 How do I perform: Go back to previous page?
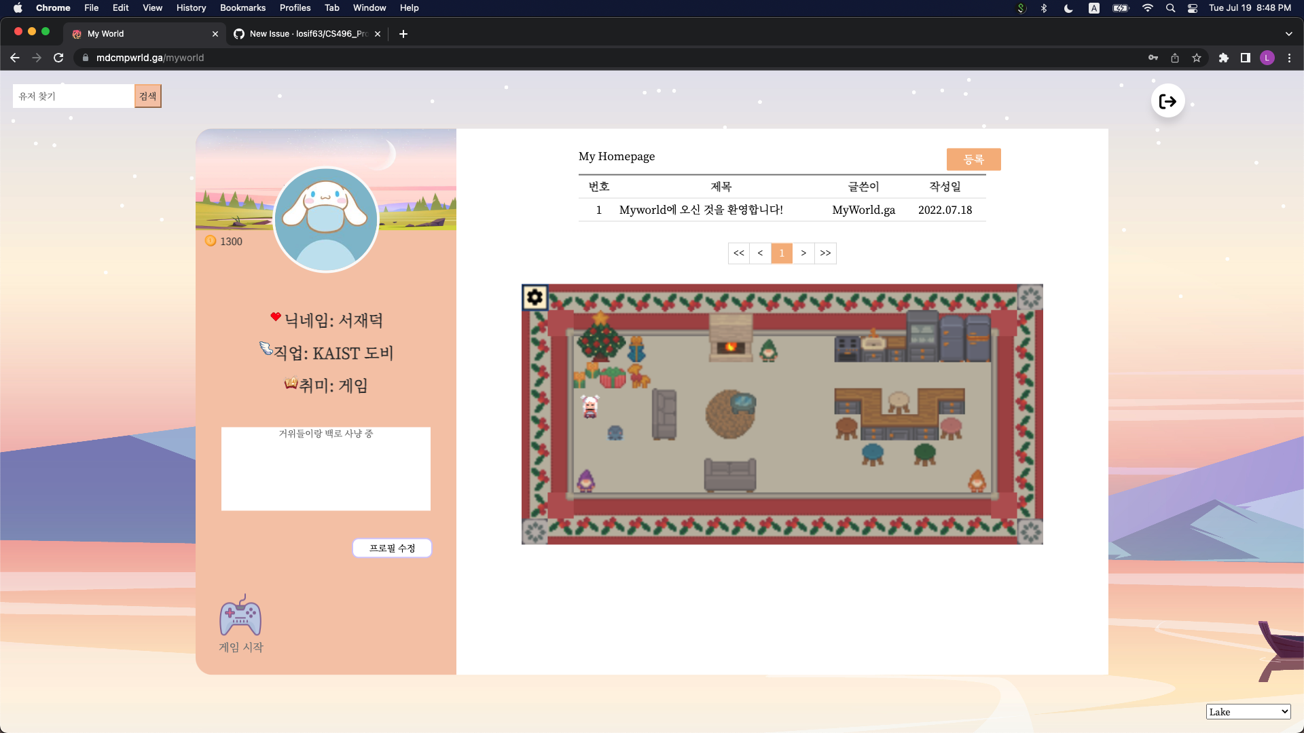[15, 58]
